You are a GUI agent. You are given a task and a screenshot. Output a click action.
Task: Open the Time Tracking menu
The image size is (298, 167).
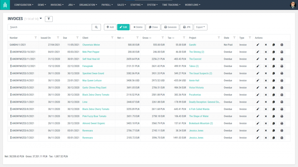(171, 5)
